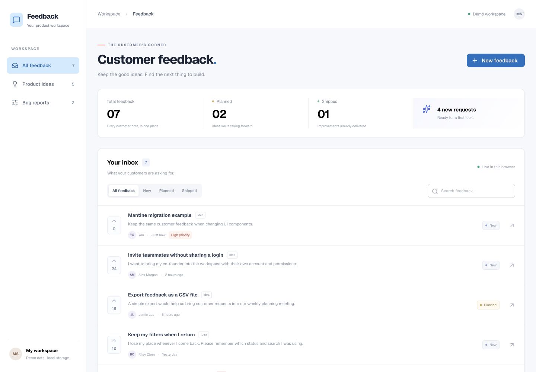This screenshot has width=536, height=372.
Task: Switch to the Shipped filter tab
Action: pos(189,191)
